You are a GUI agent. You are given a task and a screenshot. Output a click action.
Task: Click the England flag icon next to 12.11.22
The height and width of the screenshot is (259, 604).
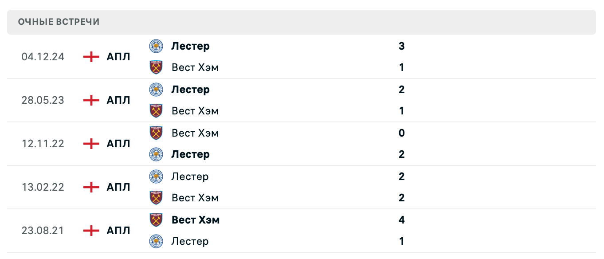tap(90, 144)
